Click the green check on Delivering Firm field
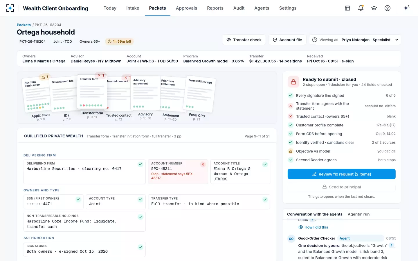418x261 pixels. pyautogui.click(x=140, y=164)
